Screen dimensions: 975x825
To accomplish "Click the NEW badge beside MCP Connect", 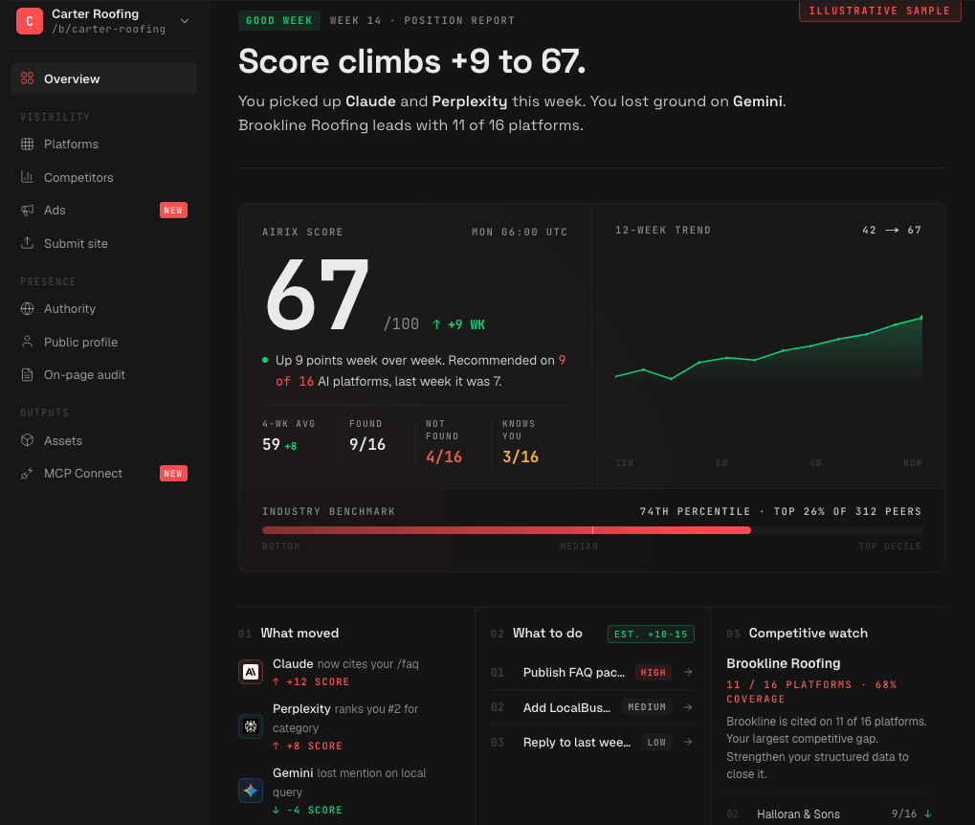I will pyautogui.click(x=173, y=474).
